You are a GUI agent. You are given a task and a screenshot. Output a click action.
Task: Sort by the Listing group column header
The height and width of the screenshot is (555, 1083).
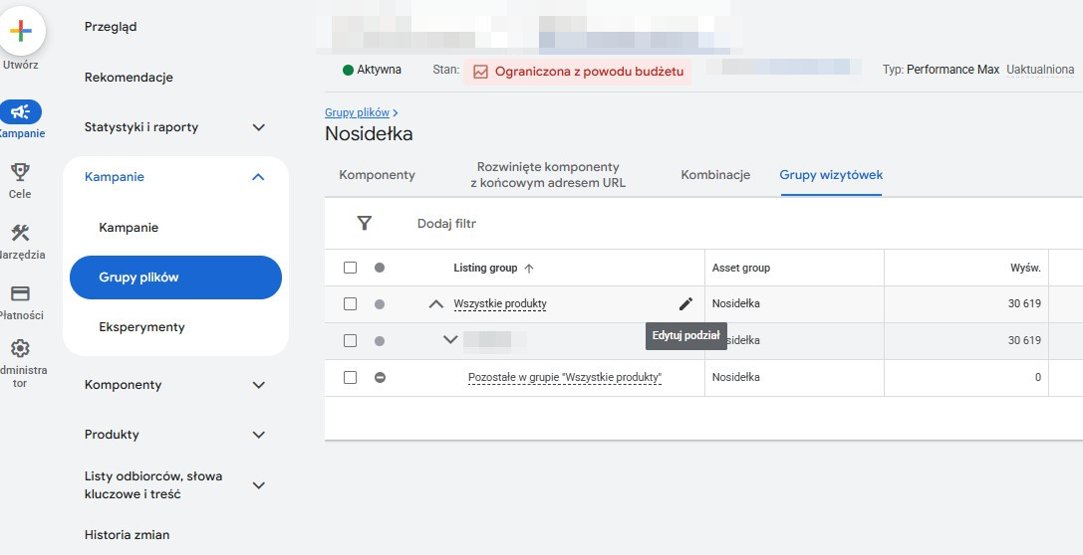(x=485, y=268)
